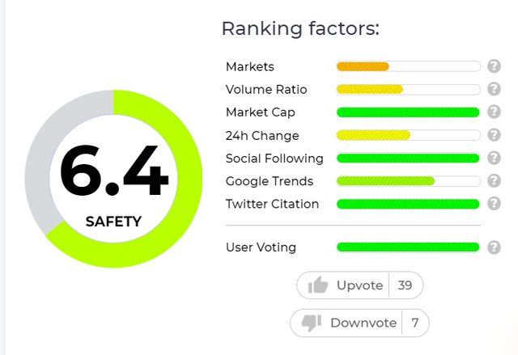Viewport: 518px width, 355px height.
Task: Click the Social Following question mark icon
Action: pos(494,158)
